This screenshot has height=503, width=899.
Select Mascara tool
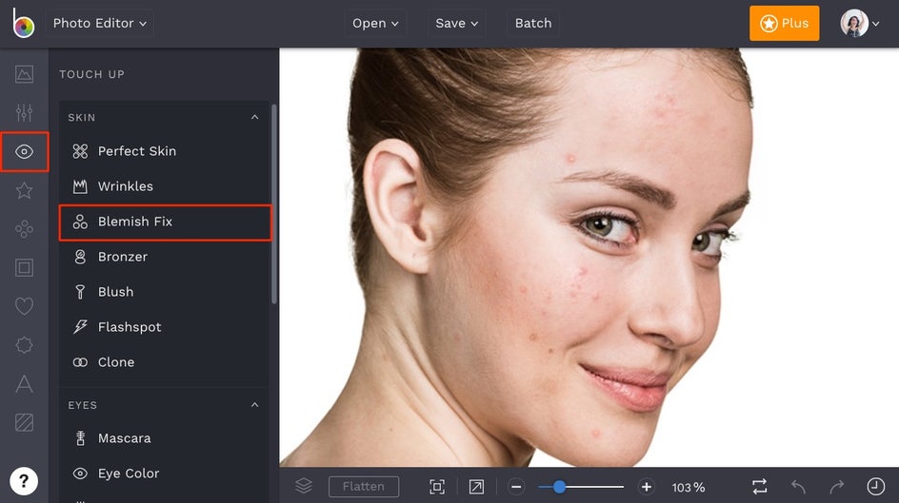pos(165,438)
